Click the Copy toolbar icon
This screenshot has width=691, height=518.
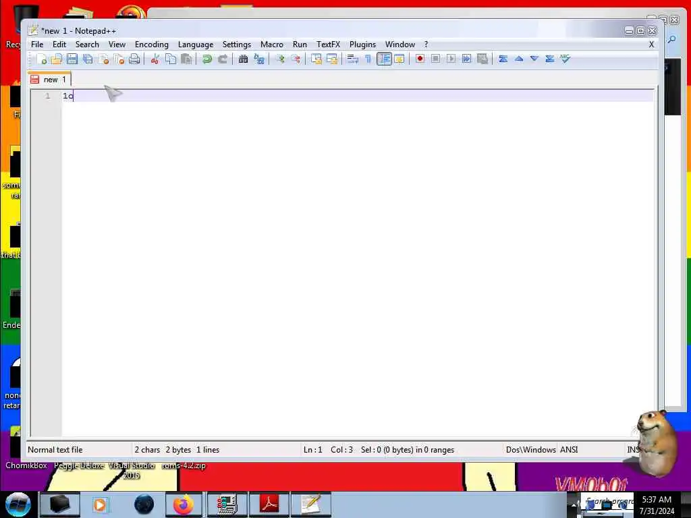click(171, 59)
